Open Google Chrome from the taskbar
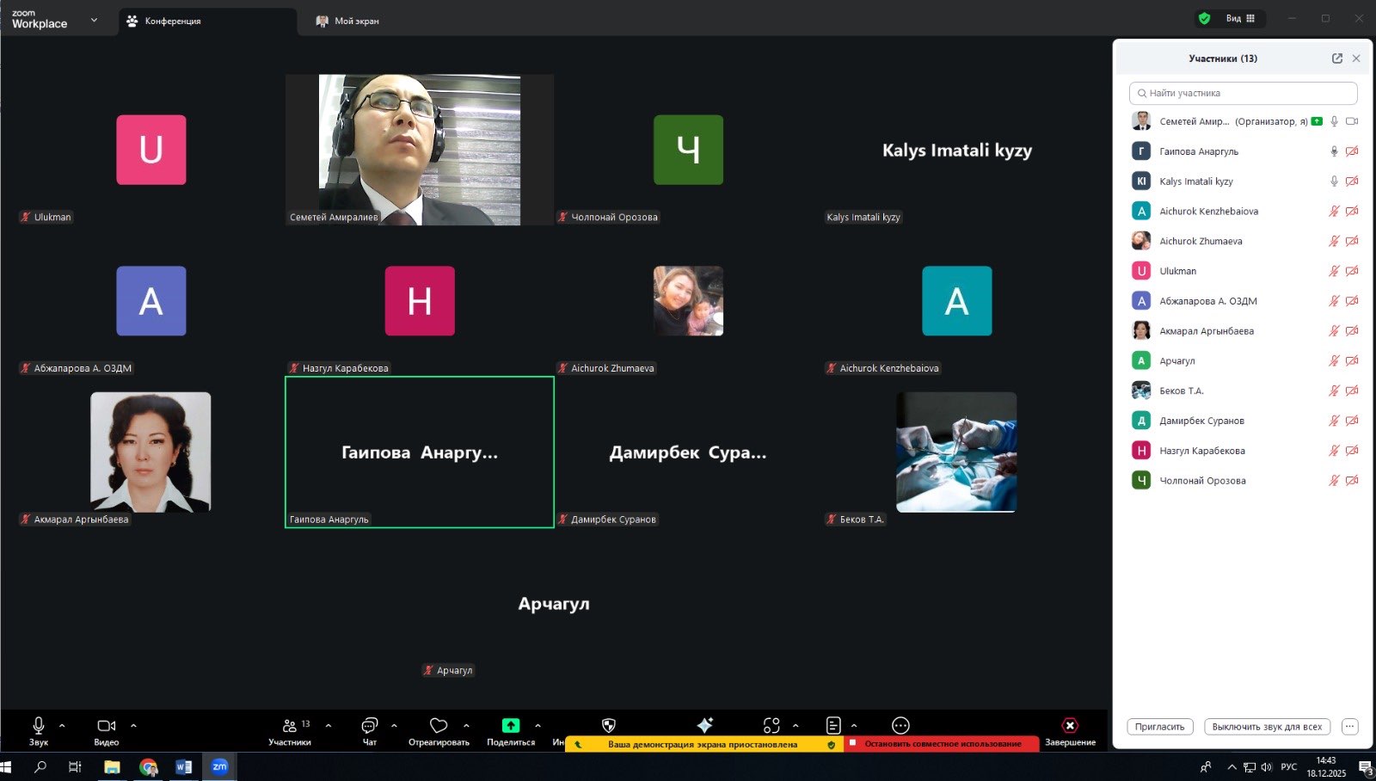The image size is (1376, 781). tap(148, 766)
